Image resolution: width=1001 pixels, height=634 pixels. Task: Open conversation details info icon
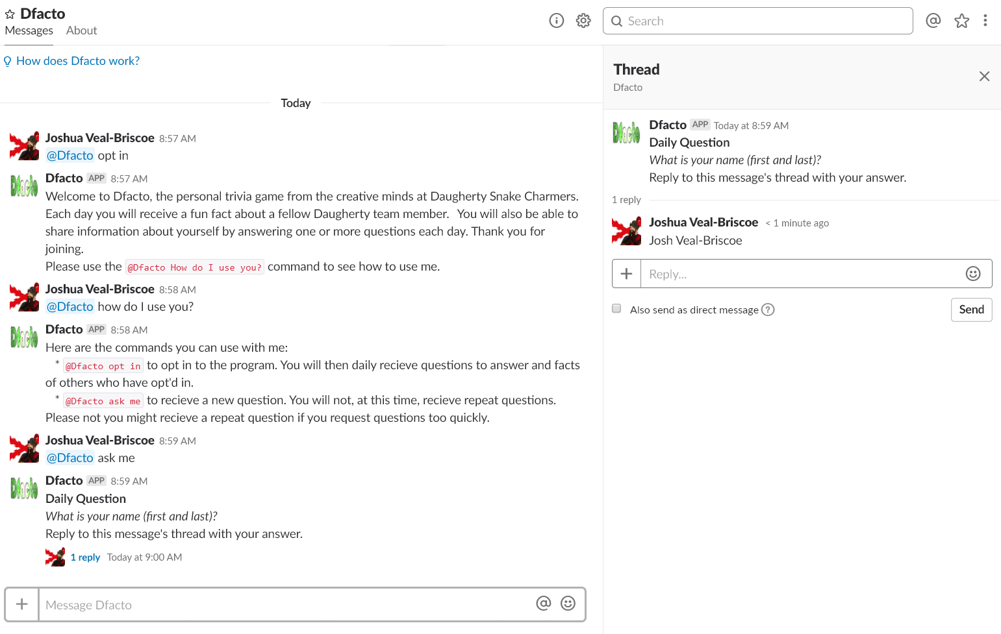tap(557, 21)
